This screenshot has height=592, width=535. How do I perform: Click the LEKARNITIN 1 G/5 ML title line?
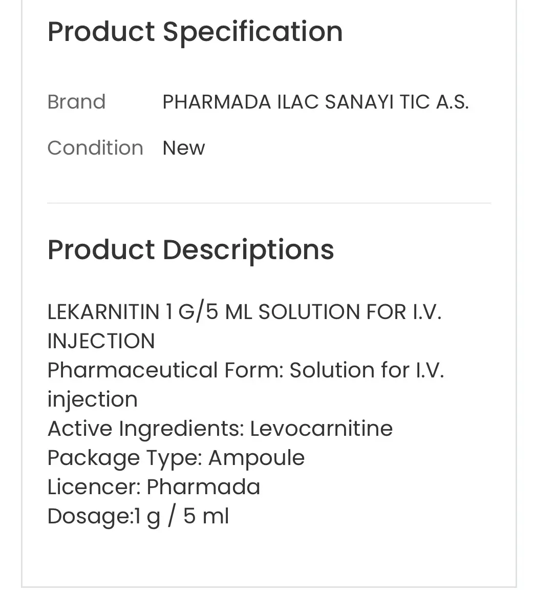[x=244, y=312]
